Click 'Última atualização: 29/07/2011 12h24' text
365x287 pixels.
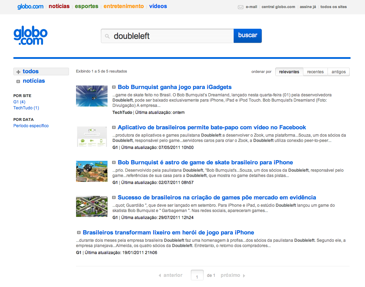tap(157, 218)
